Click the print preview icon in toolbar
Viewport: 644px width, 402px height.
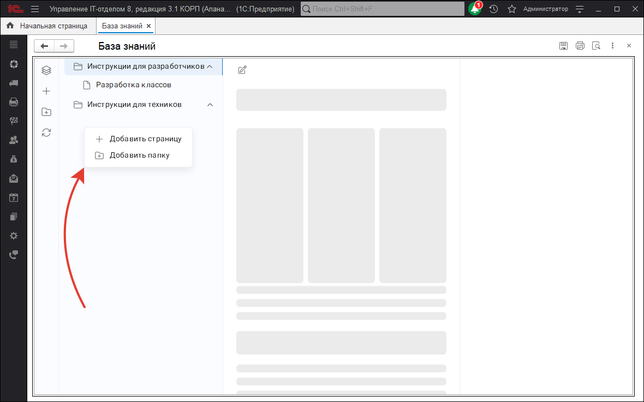click(x=596, y=46)
